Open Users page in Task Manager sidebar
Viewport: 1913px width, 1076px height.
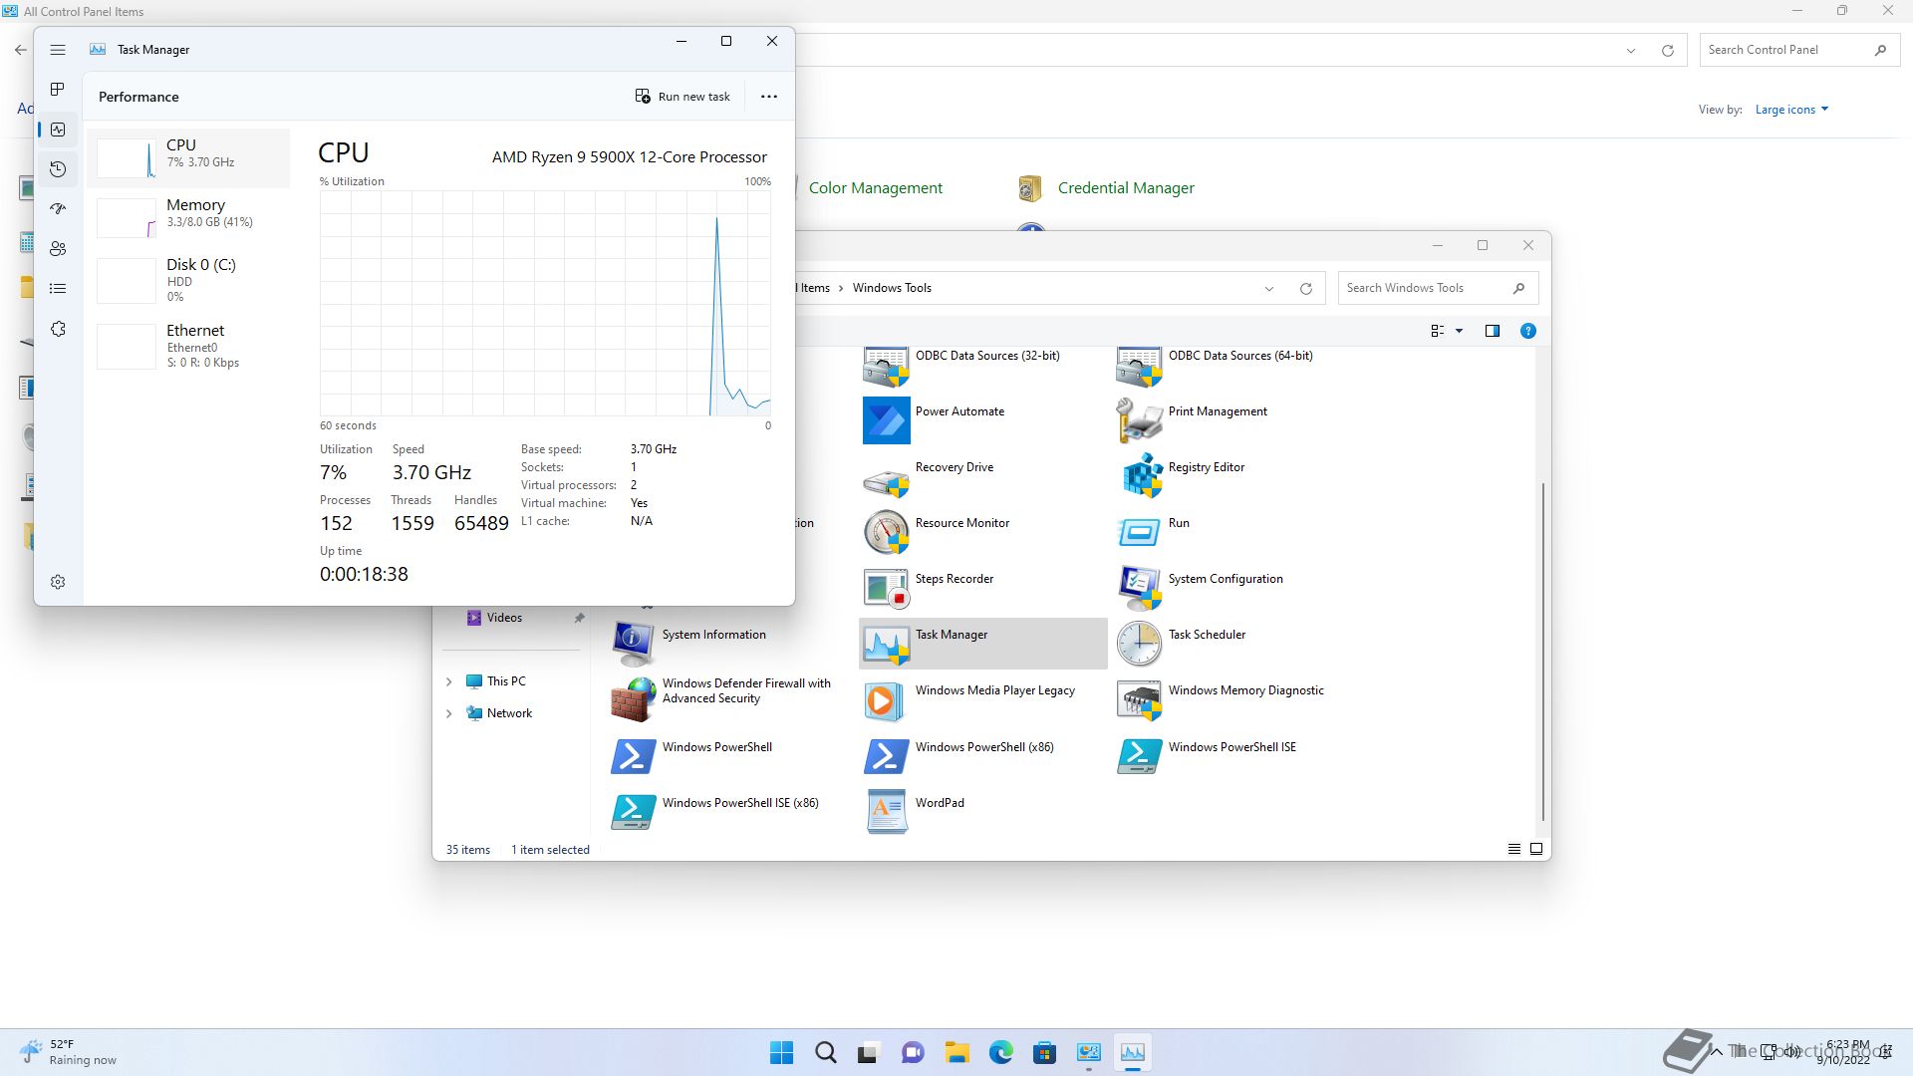pos(58,249)
